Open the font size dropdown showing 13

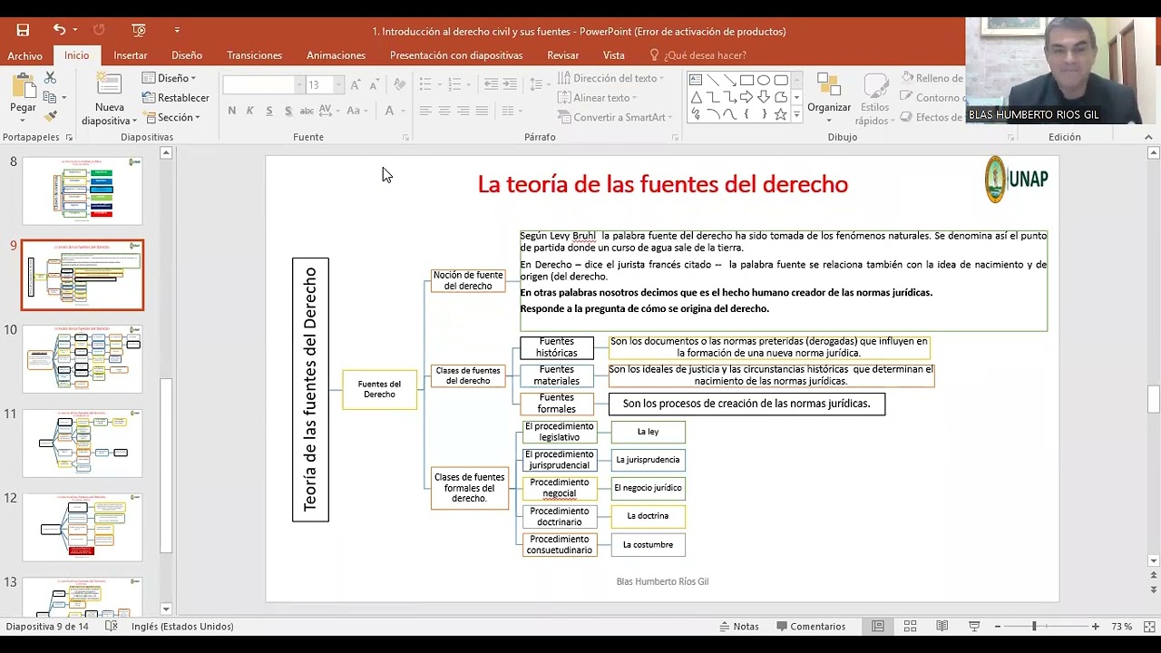(338, 84)
